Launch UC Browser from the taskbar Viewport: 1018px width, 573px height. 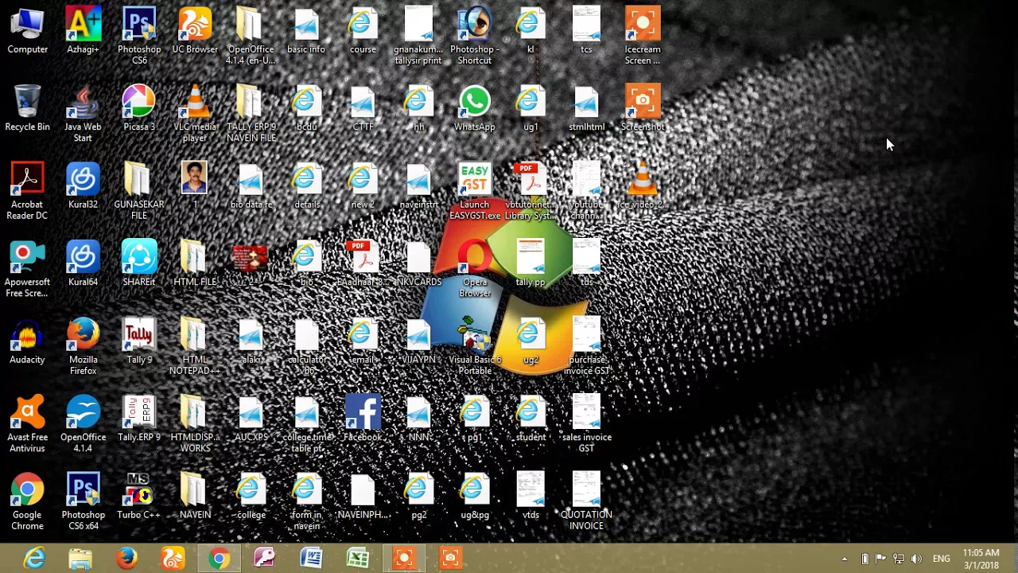(173, 559)
